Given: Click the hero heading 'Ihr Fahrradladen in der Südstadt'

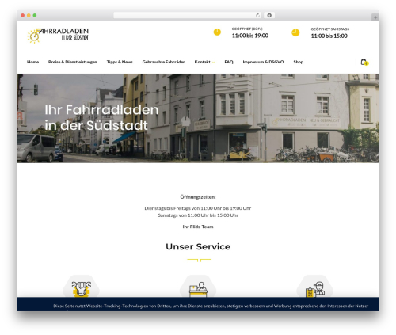Looking at the screenshot, I should (x=101, y=117).
